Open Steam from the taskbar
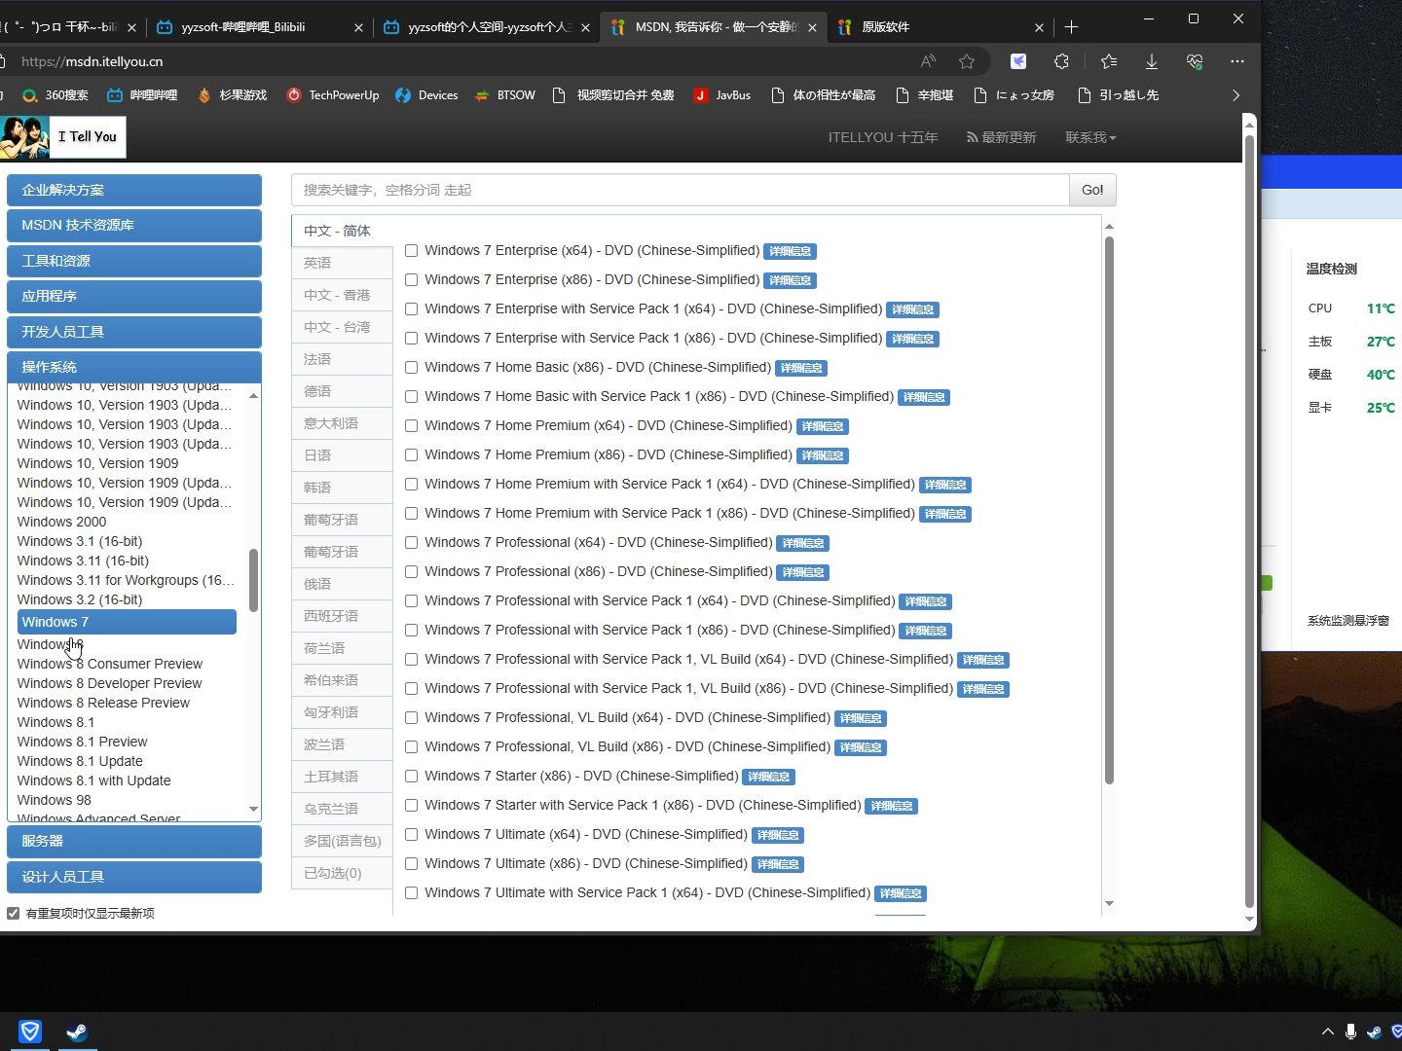1402x1051 pixels. pos(76,1032)
